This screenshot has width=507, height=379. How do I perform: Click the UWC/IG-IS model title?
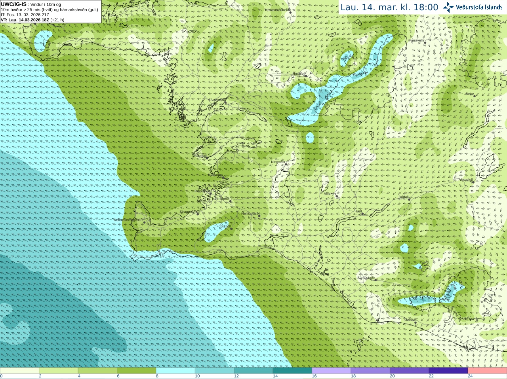click(13, 4)
